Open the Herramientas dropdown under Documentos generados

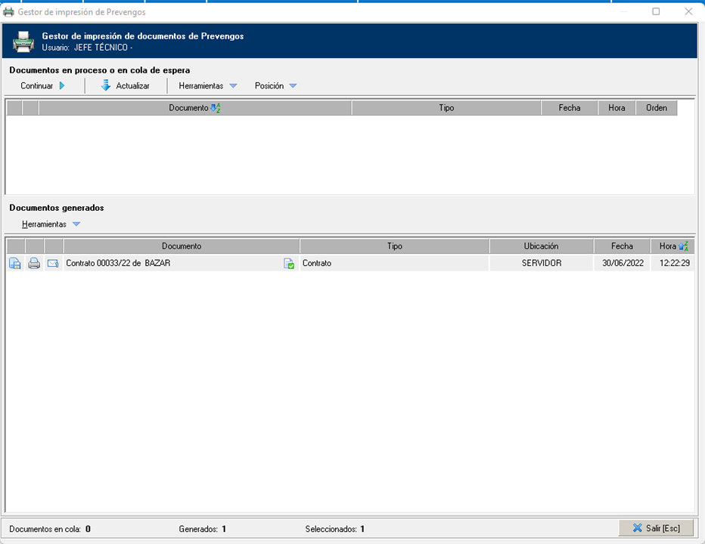pyautogui.click(x=51, y=224)
